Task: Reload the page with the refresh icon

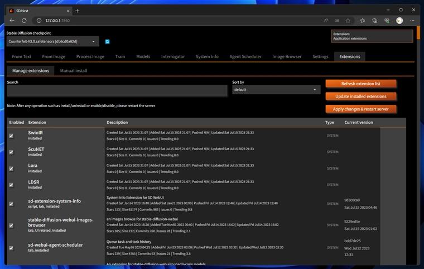Action: [24, 21]
